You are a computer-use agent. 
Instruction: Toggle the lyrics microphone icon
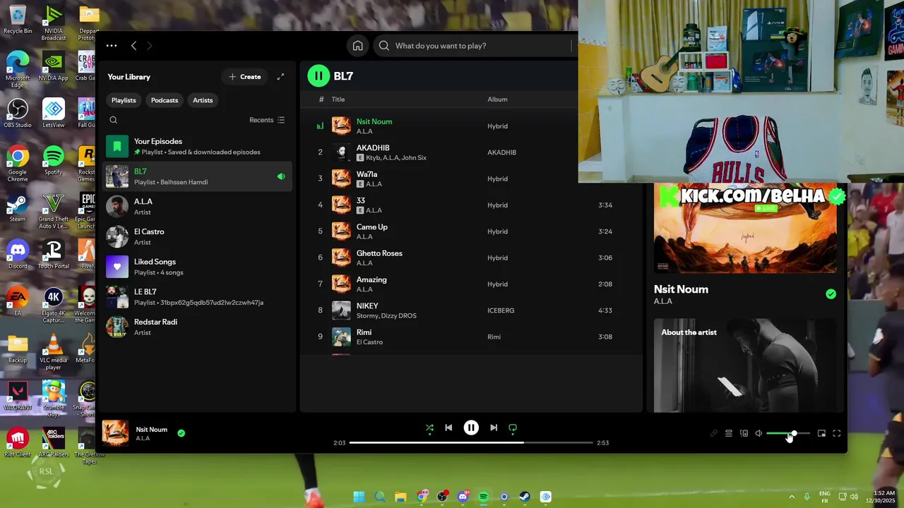(x=713, y=433)
